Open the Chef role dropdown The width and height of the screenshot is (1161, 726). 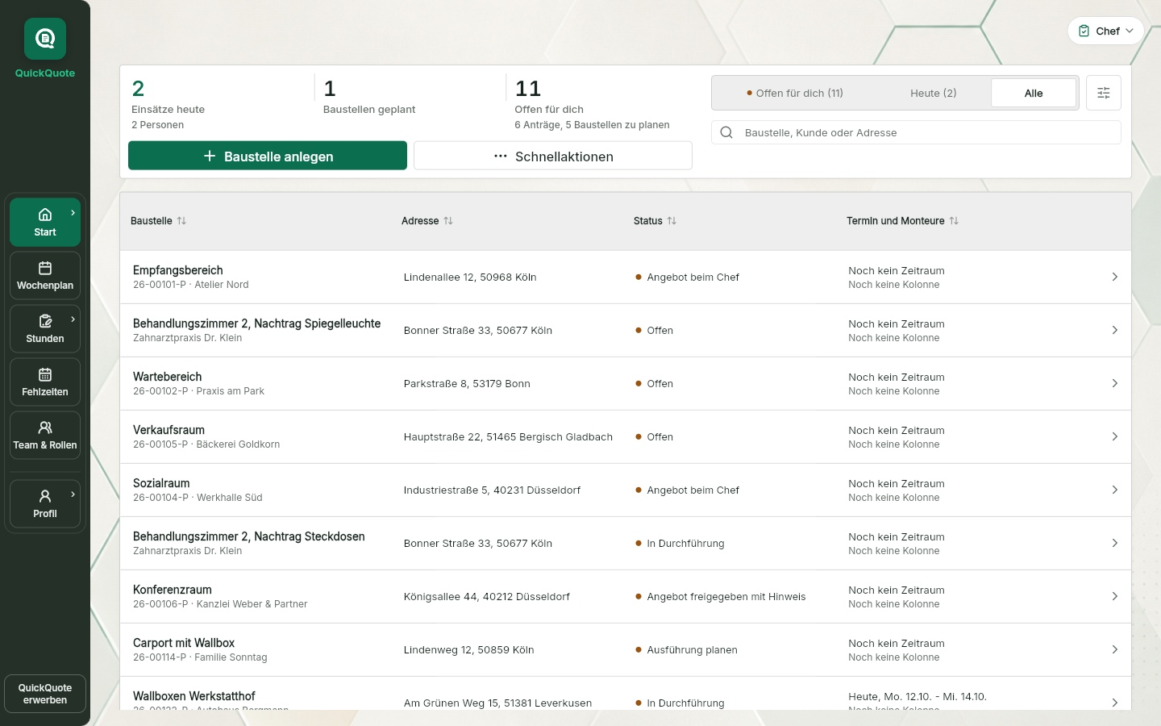(x=1106, y=31)
